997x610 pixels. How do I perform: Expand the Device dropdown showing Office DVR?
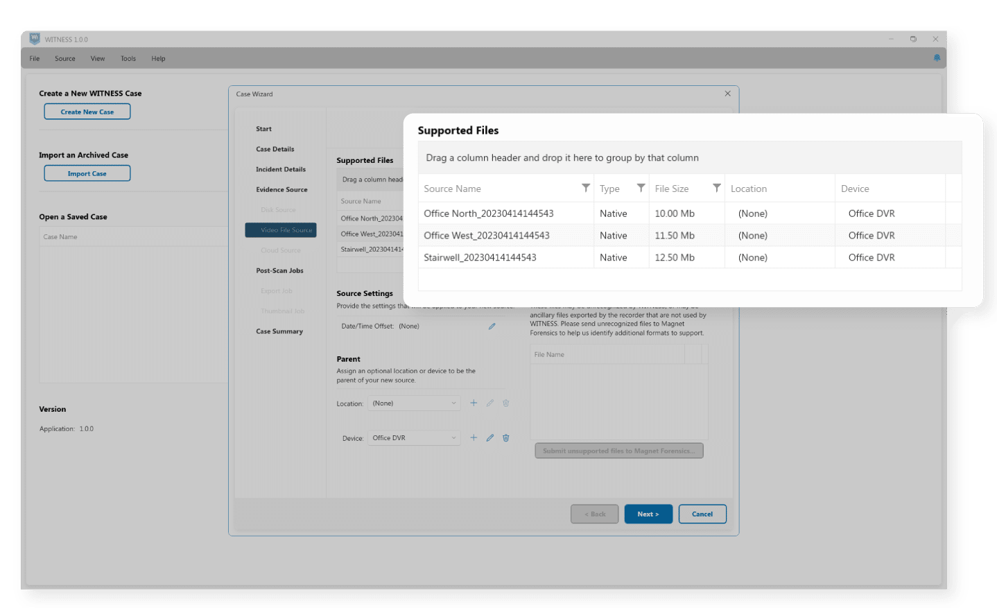(x=415, y=437)
